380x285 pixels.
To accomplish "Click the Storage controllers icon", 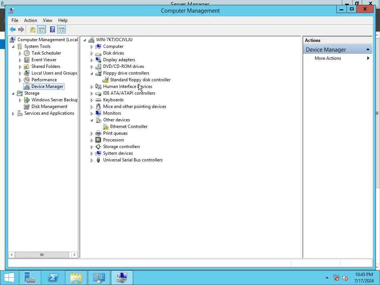I will point(98,147).
